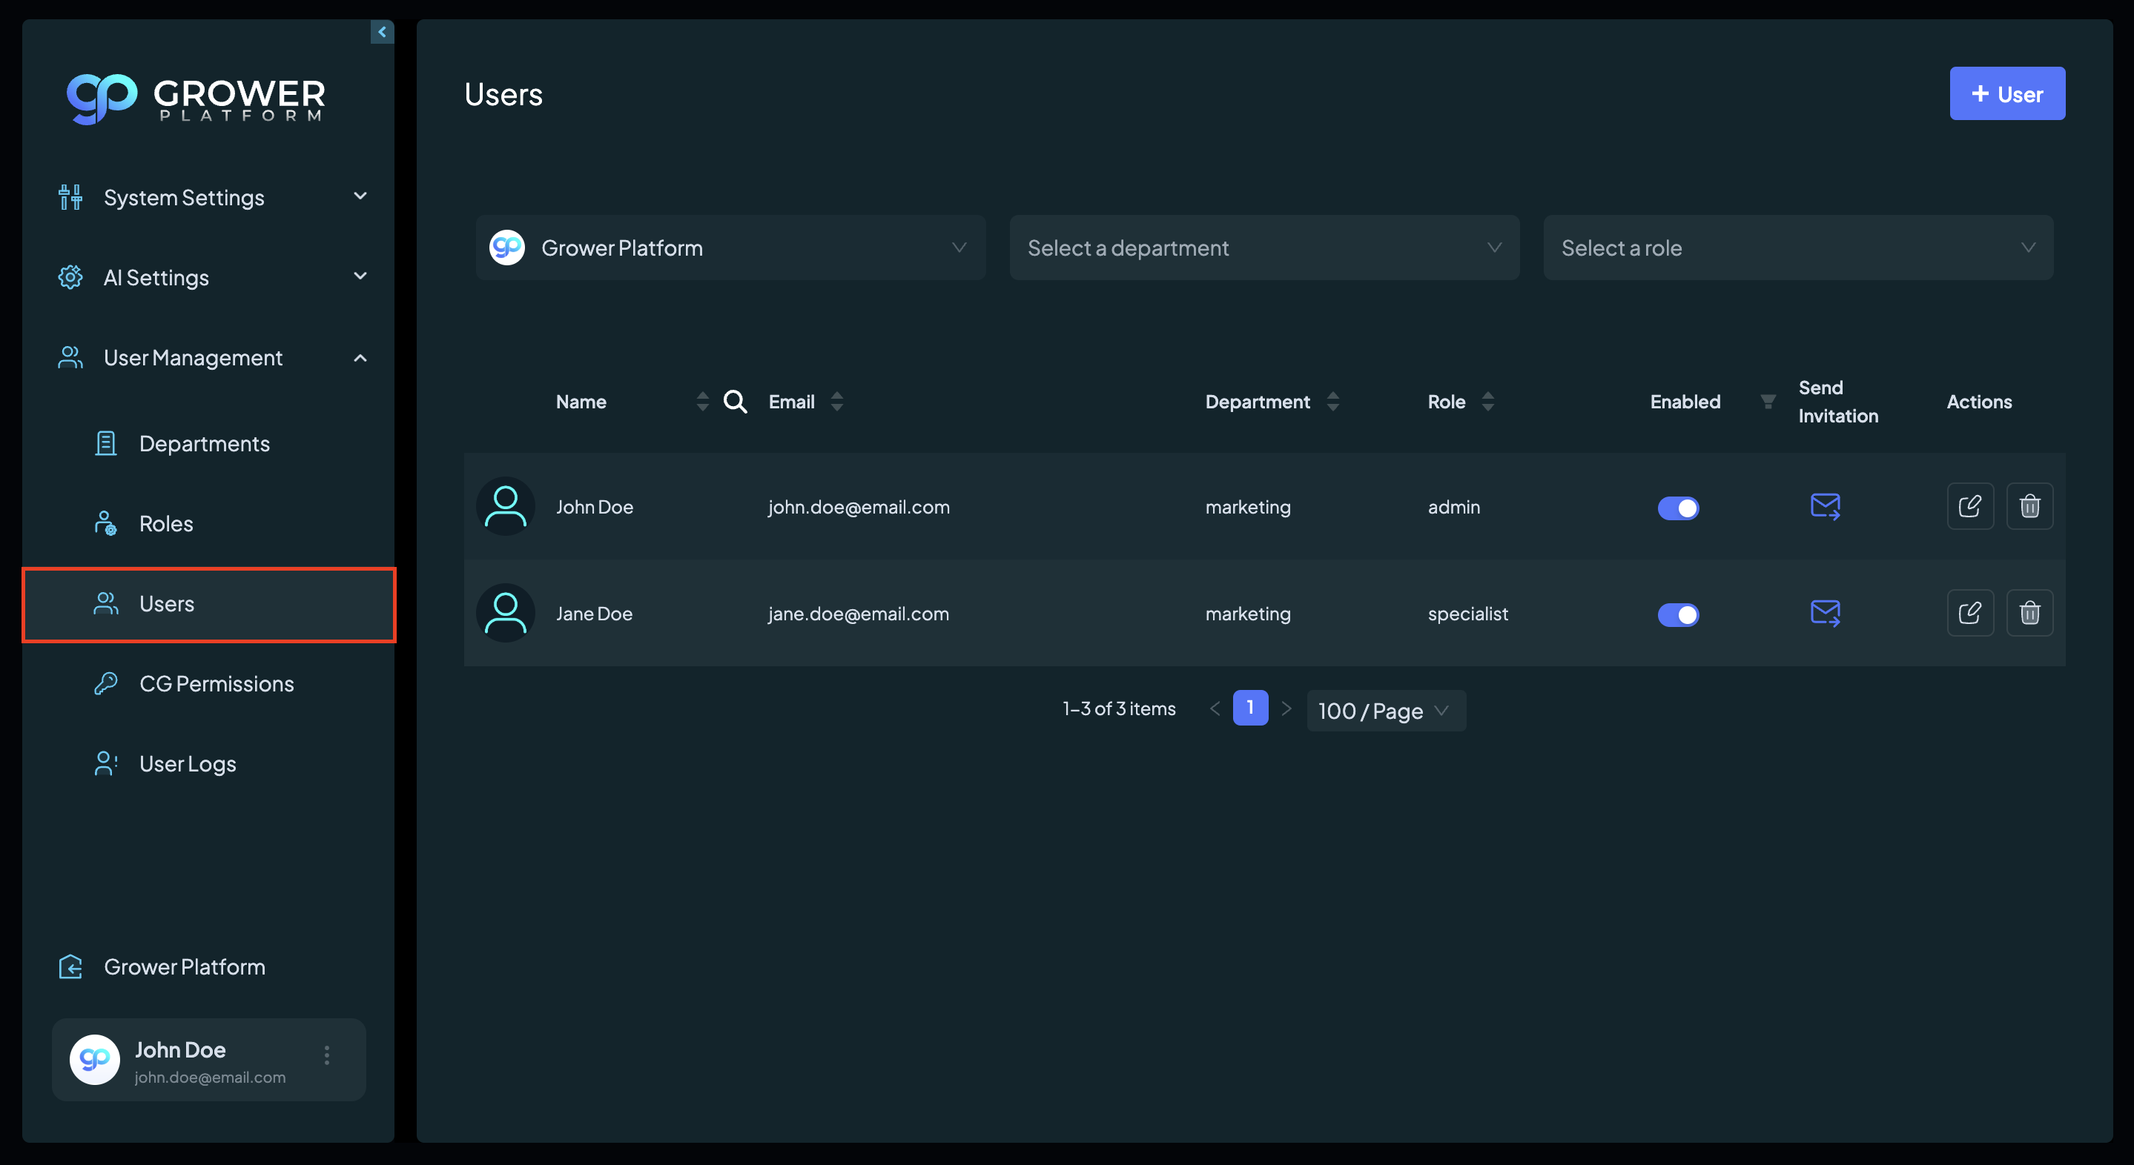
Task: Click the Roles person-gear icon
Action: pyautogui.click(x=106, y=523)
